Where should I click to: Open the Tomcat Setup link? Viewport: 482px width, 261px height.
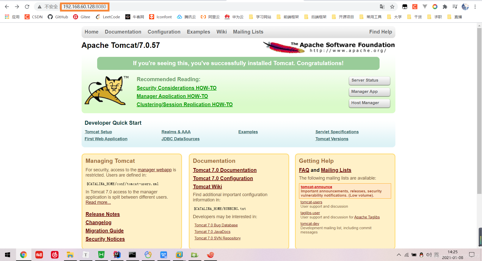(x=98, y=132)
